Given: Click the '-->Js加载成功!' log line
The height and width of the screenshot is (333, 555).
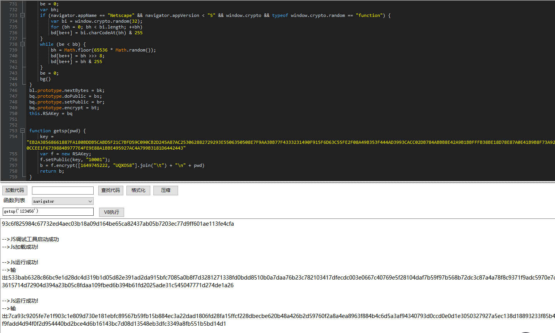Looking at the screenshot, I should (20, 247).
